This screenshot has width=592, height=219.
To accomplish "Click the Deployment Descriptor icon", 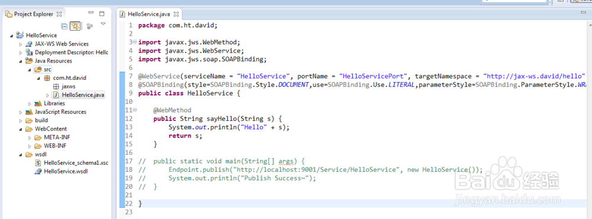I will (28, 53).
